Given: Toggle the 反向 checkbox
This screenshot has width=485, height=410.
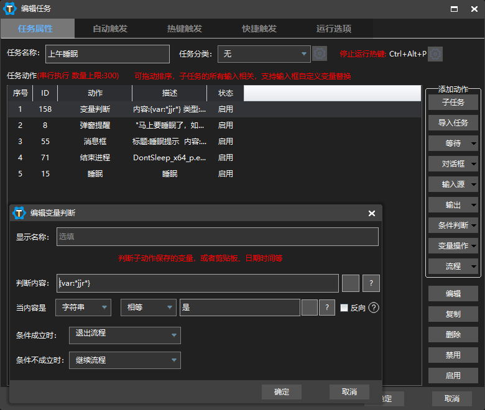Looking at the screenshot, I should [344, 307].
